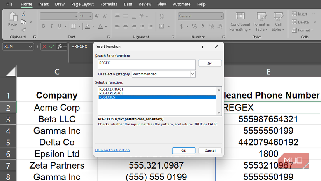Click the Decrease Decimal icon

click(220, 26)
